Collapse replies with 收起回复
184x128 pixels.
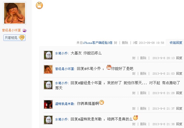point(176,43)
